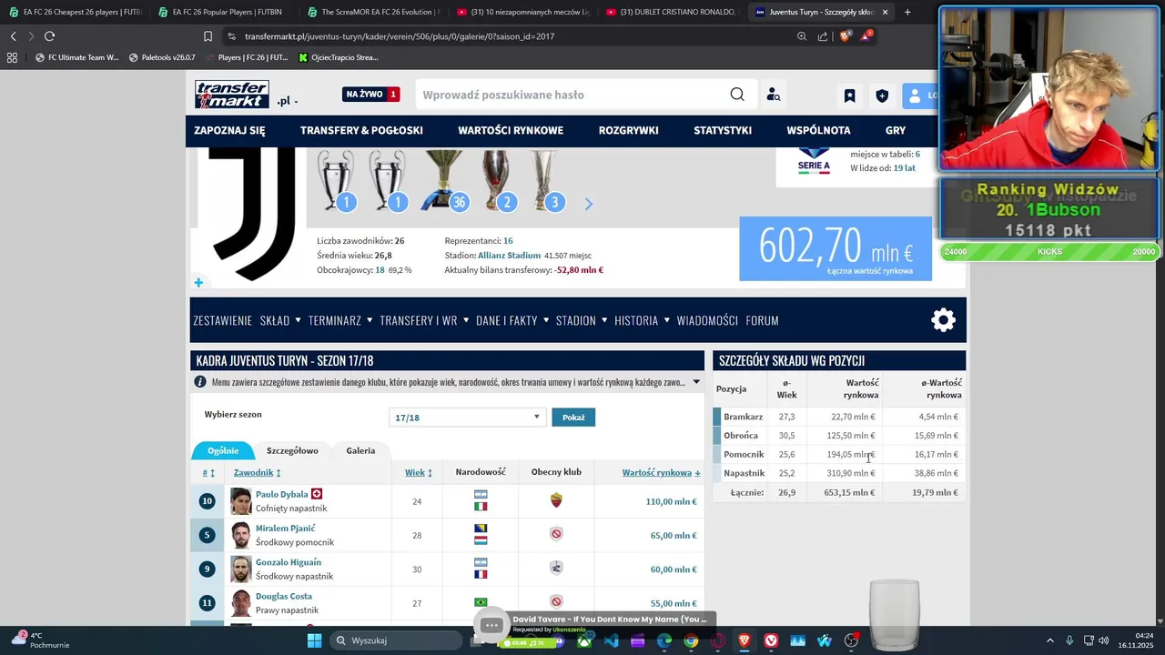Open Douglas Costa player link
Viewport: 1165px width, 655px height.
tap(284, 597)
